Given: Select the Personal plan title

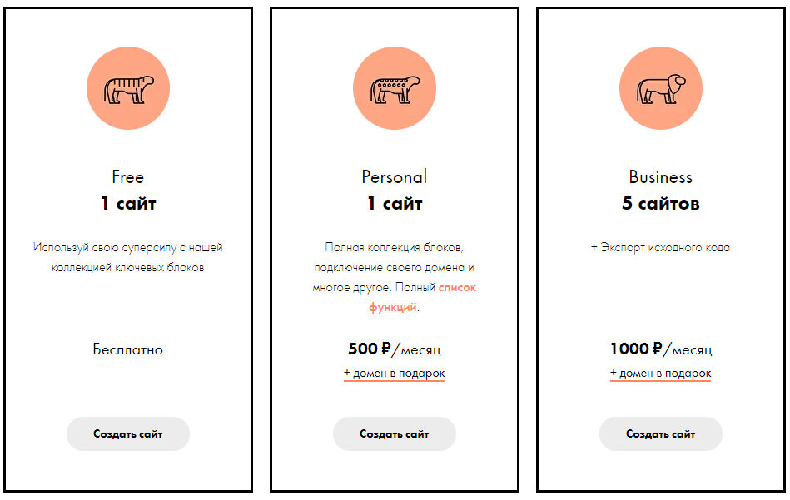Looking at the screenshot, I should click(x=394, y=177).
